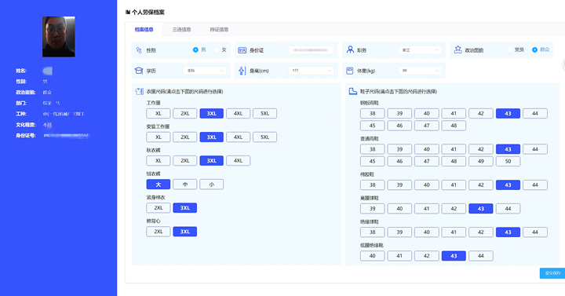Choose 大 size for 绒衣裤
Image resolution: width=565 pixels, height=296 pixels.
coord(159,185)
